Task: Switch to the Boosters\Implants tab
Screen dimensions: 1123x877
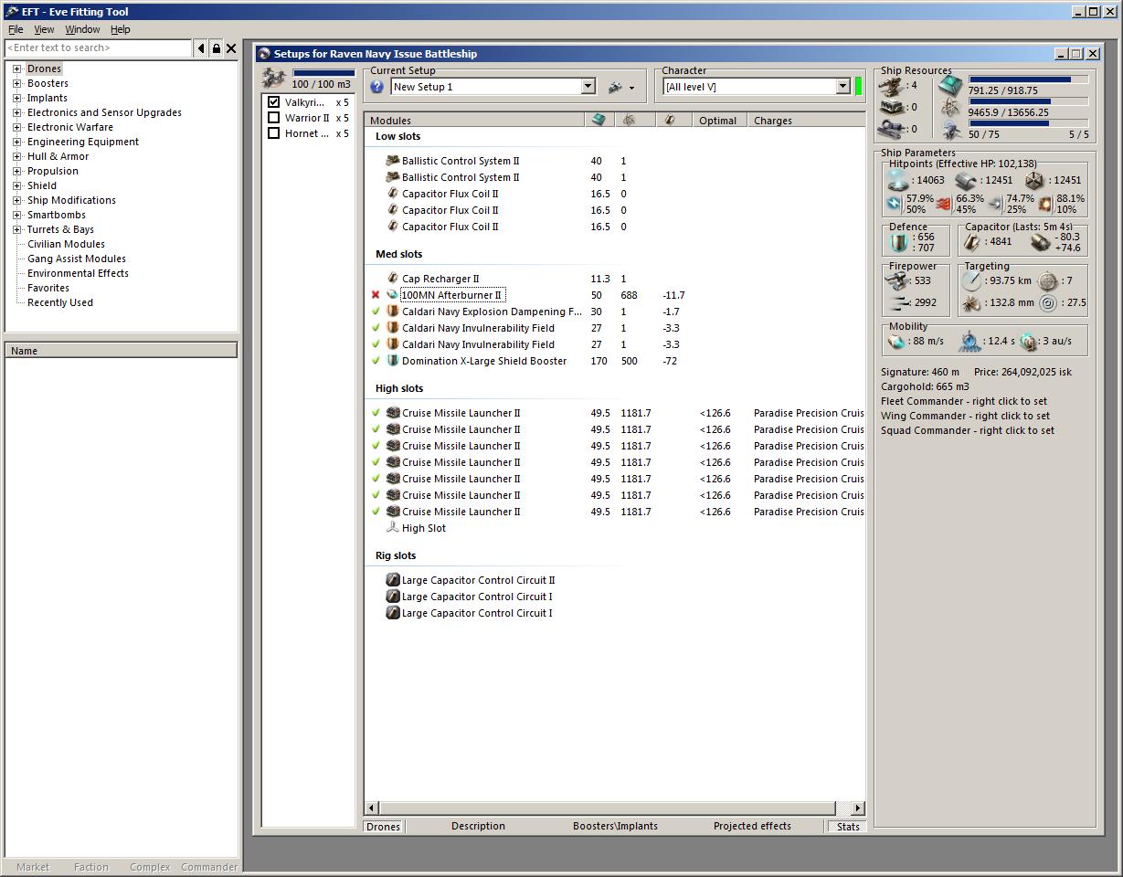Action: 615,826
